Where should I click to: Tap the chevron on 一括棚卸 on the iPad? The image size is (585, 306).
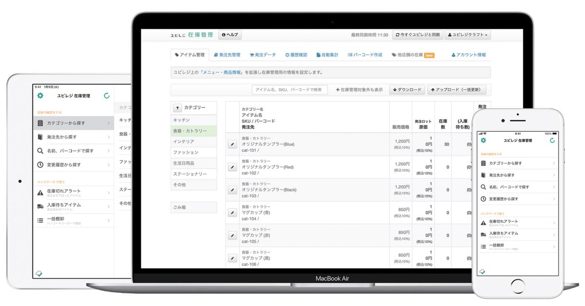coord(108,220)
